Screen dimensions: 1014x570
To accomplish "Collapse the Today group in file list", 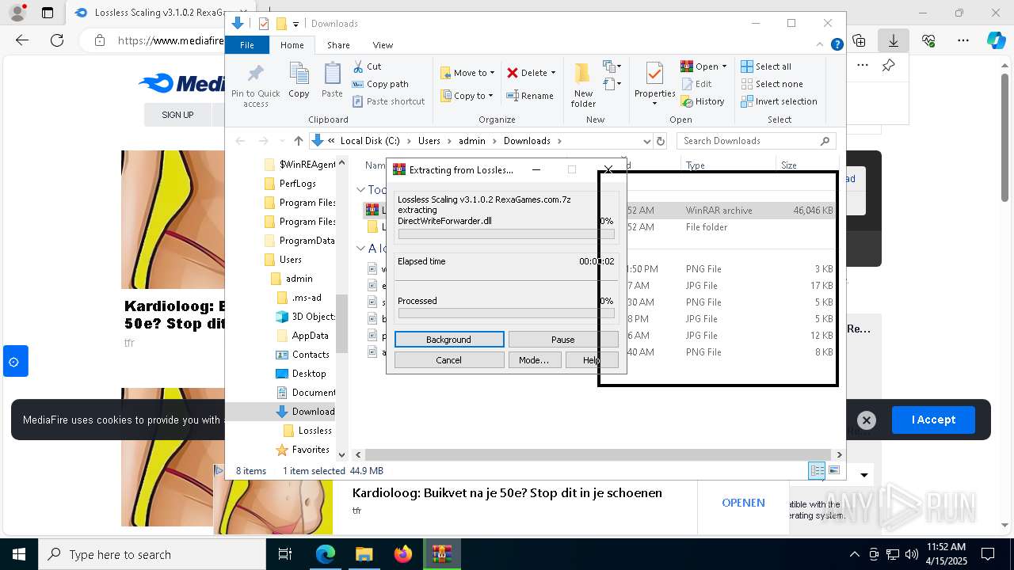I will click(360, 189).
